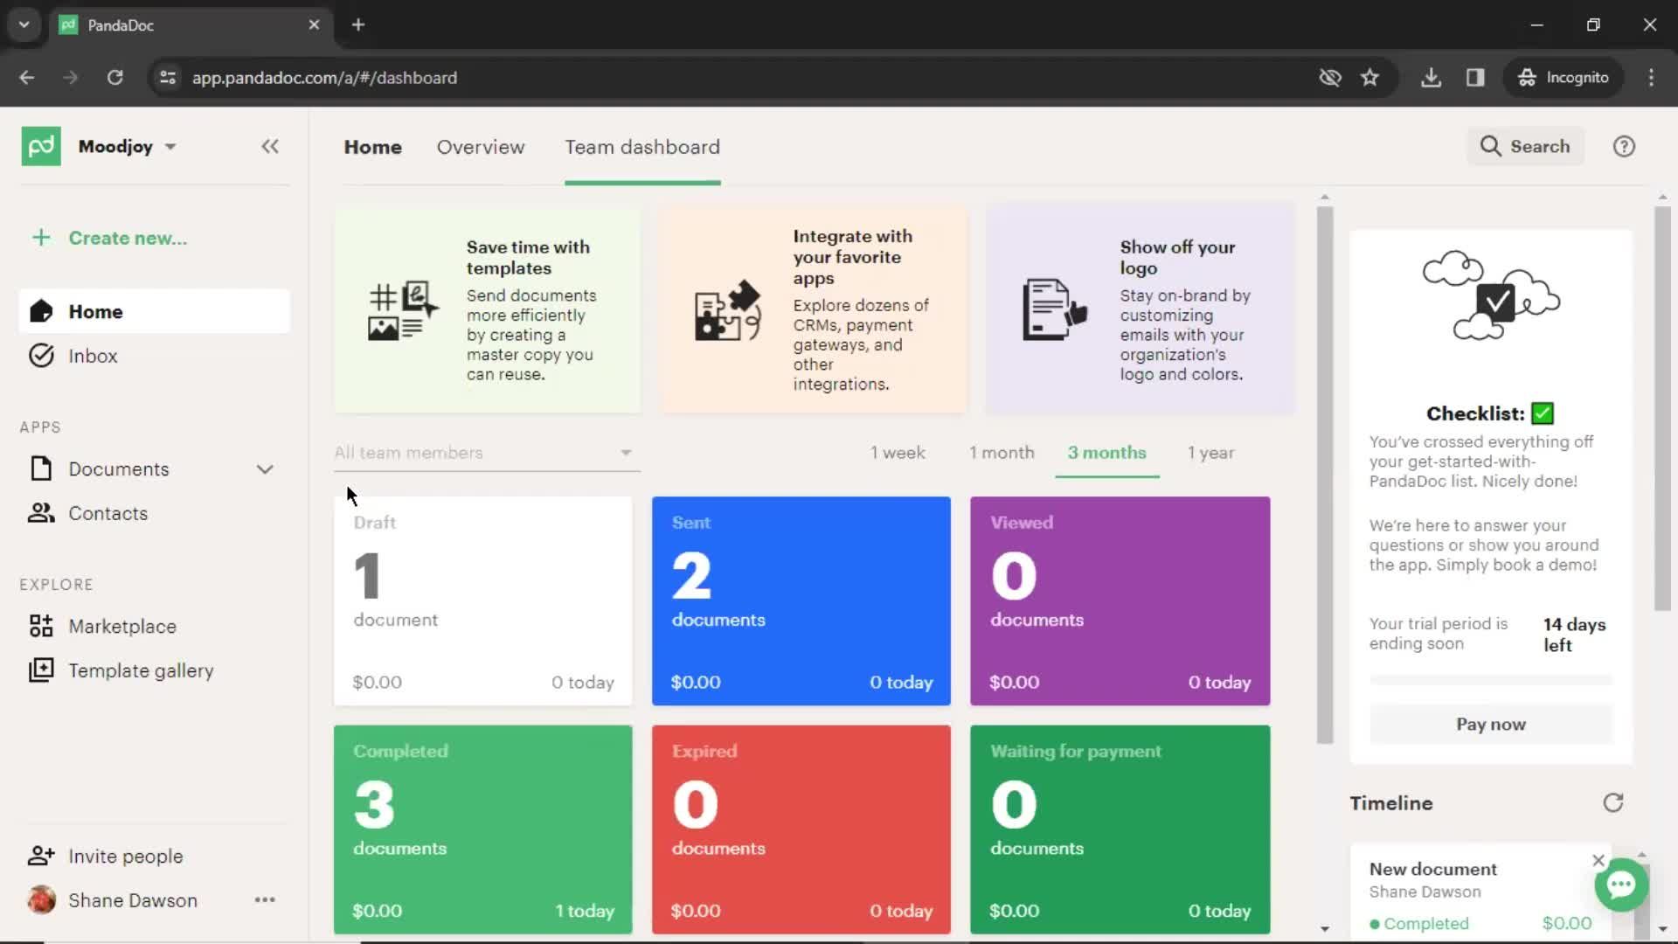This screenshot has width=1678, height=944.
Task: Click the Create new button
Action: coord(110,238)
